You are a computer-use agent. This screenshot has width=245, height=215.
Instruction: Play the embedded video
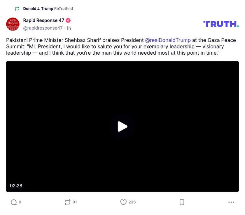coord(123,126)
